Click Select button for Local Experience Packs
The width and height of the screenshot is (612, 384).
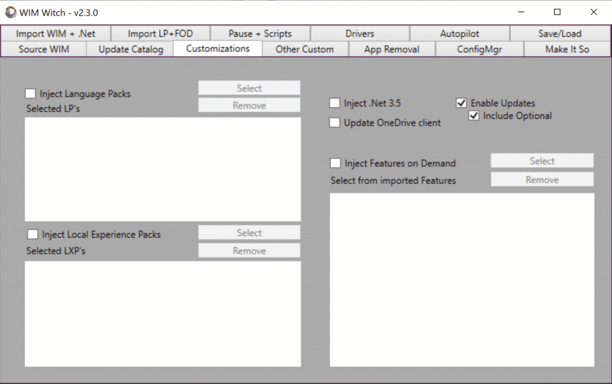(x=249, y=233)
